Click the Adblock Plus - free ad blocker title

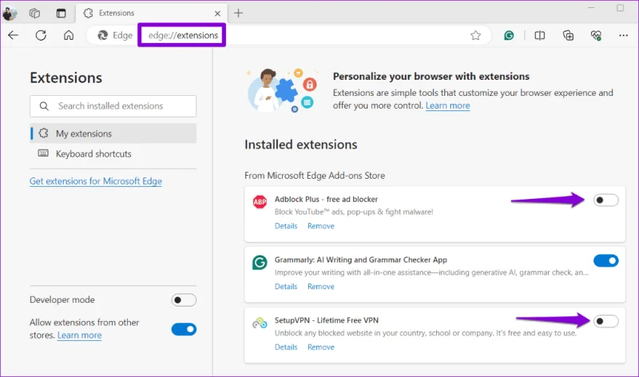(x=326, y=200)
